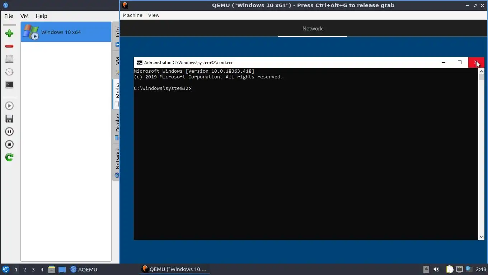Screen dimensions: 488x275
Task: Click the update notifier tray icon
Action: [469, 269]
